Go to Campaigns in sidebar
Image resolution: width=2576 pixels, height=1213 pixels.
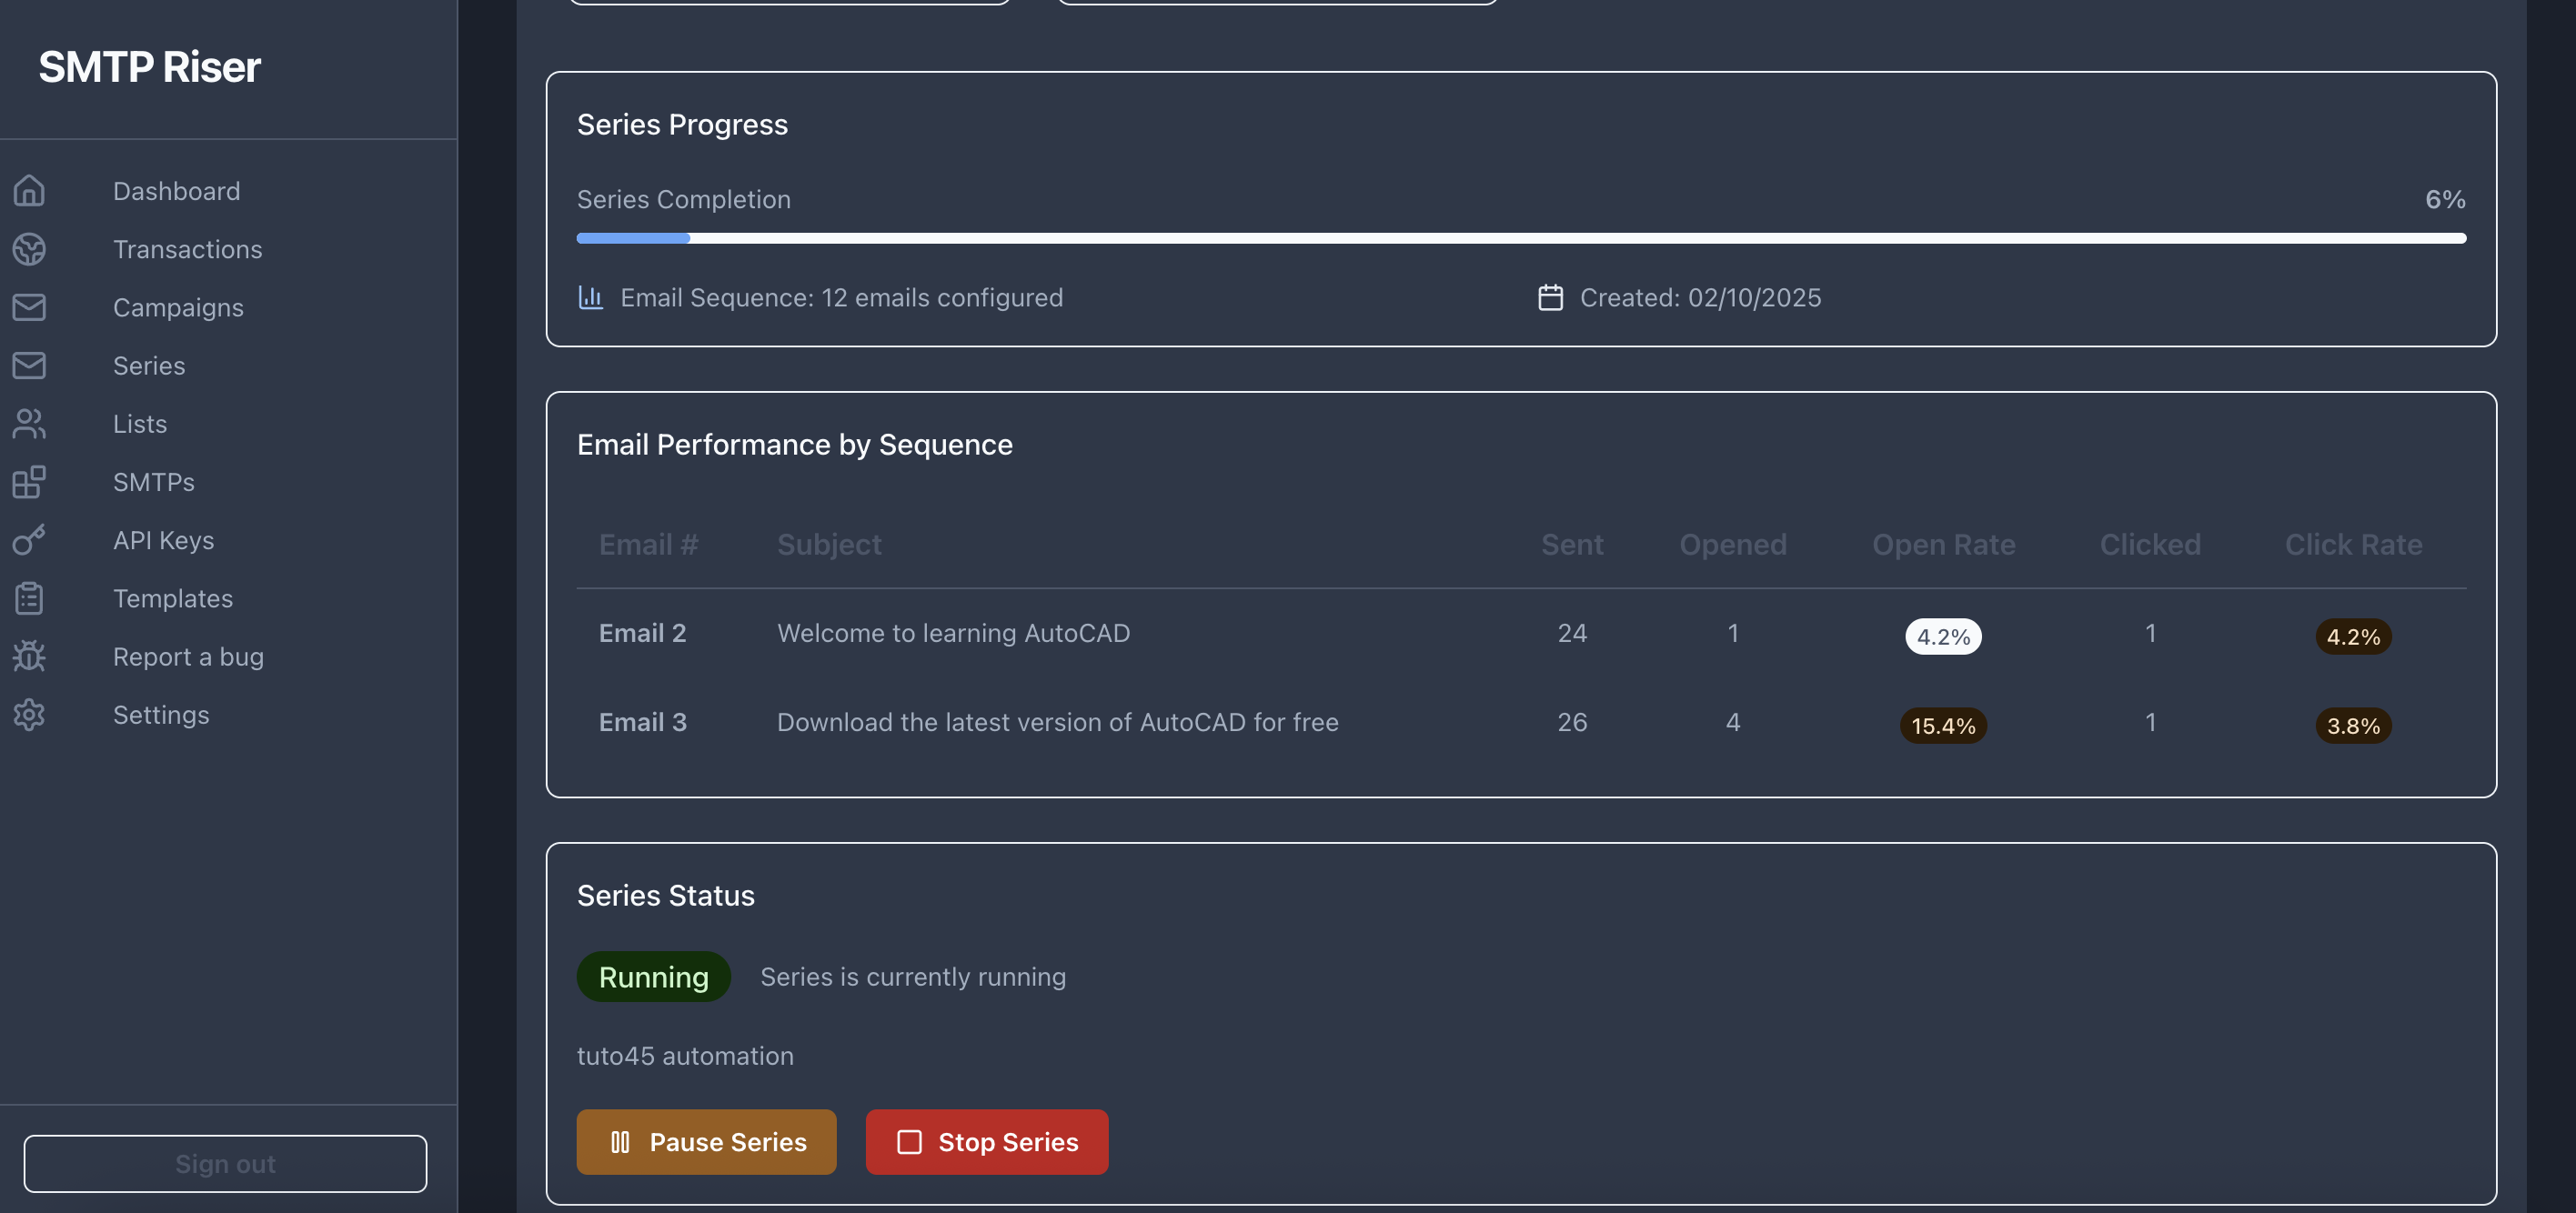[x=178, y=307]
